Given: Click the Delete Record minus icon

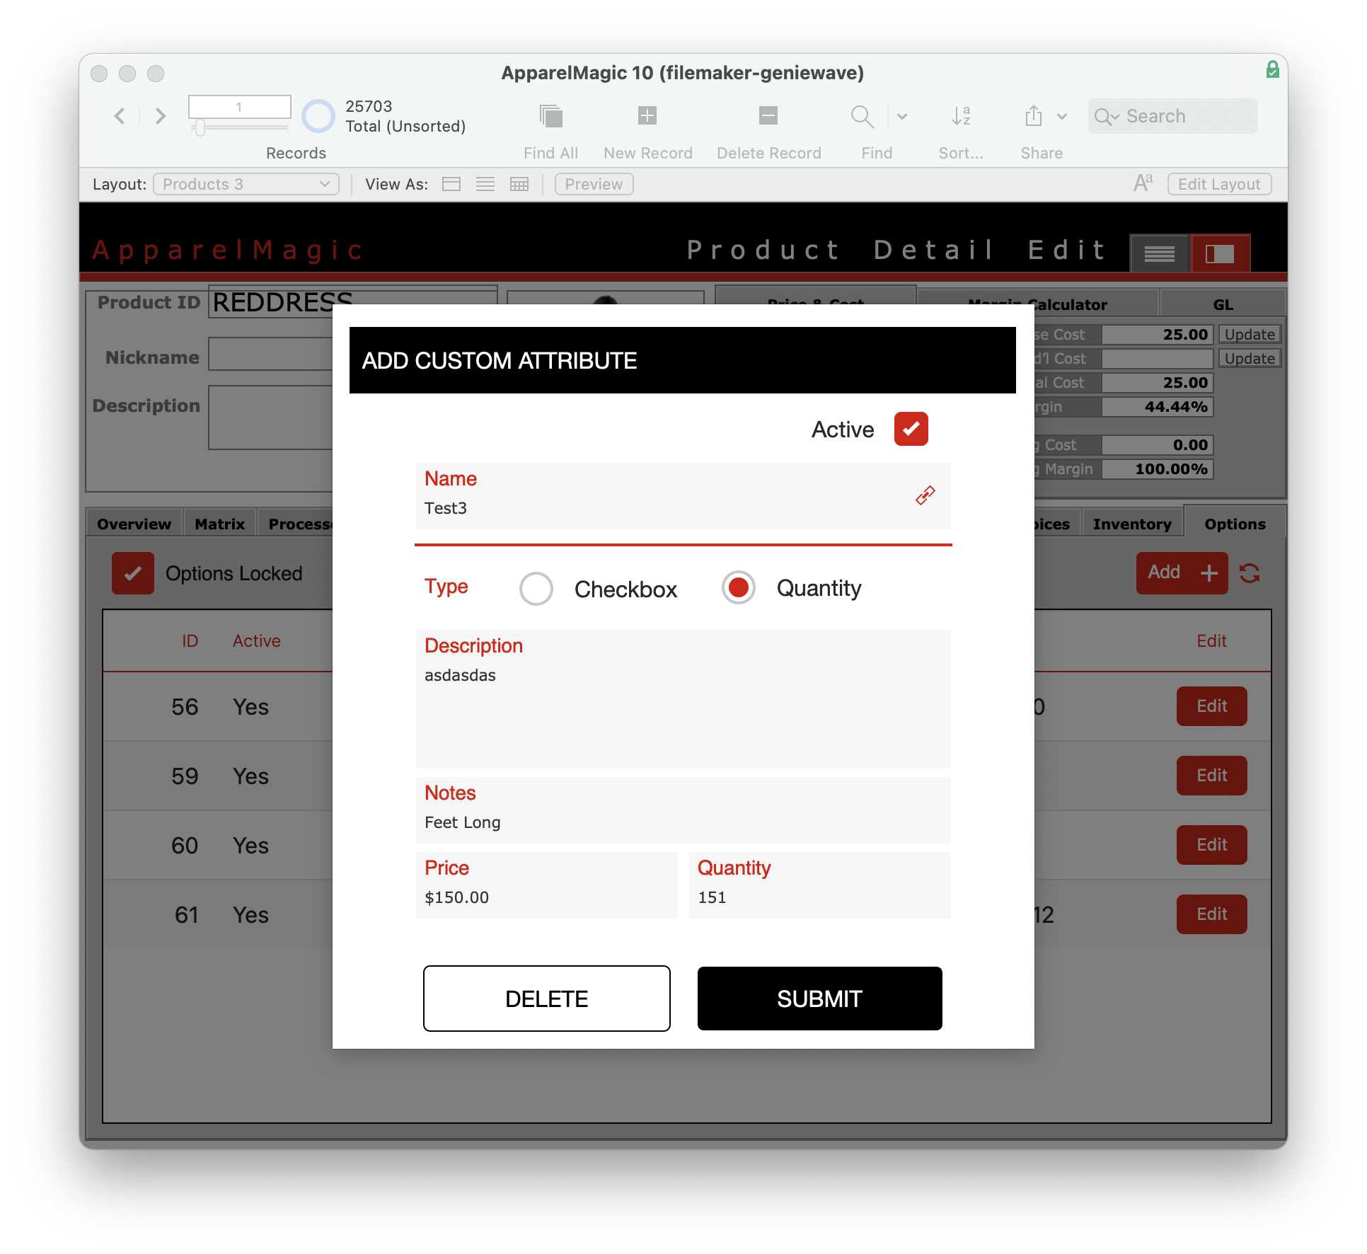Looking at the screenshot, I should point(768,115).
